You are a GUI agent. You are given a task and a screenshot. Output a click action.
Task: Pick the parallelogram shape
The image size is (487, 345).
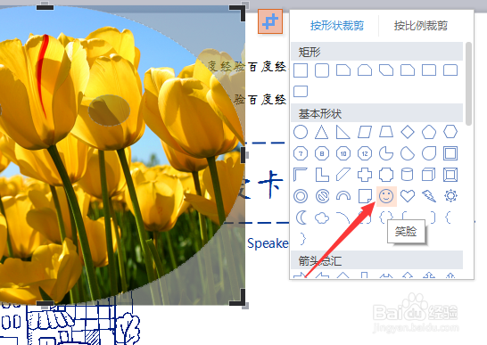[x=365, y=132]
